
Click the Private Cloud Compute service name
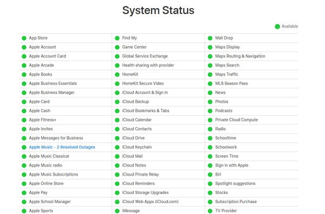237,120
